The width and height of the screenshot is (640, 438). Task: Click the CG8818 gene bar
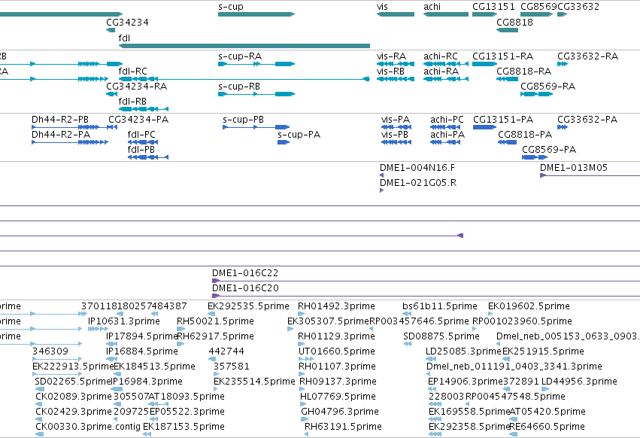click(507, 30)
